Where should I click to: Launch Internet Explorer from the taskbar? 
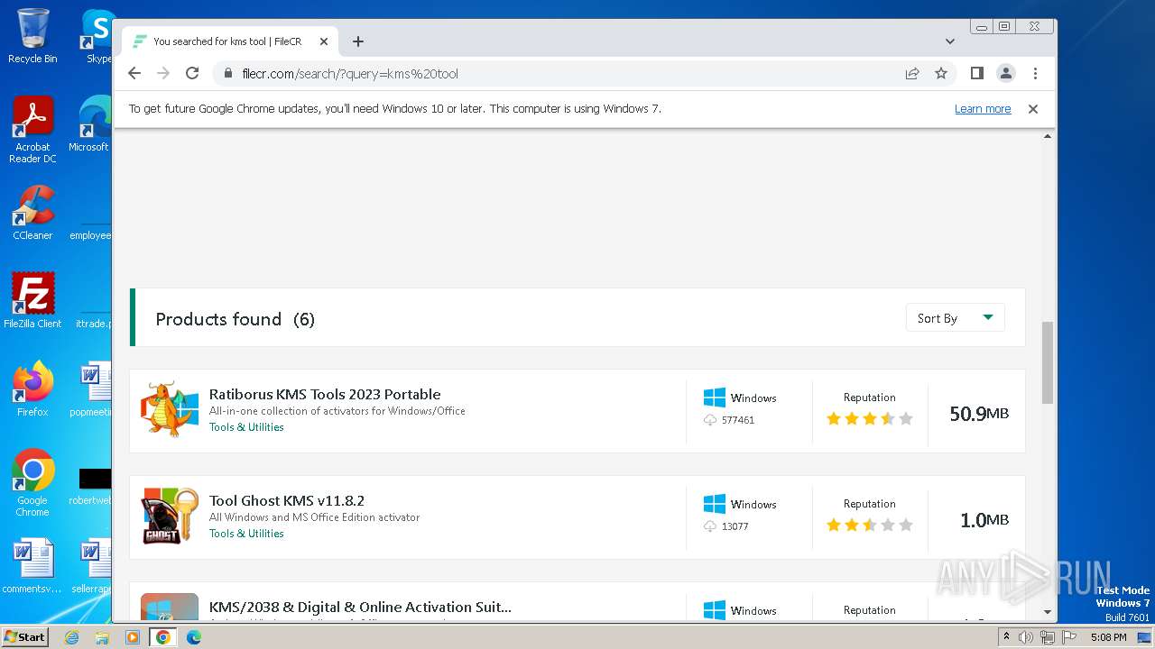coord(72,637)
